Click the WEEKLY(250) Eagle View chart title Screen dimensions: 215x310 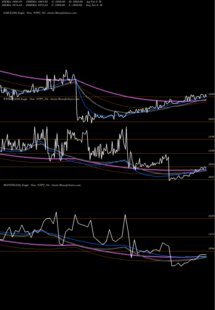41,99
